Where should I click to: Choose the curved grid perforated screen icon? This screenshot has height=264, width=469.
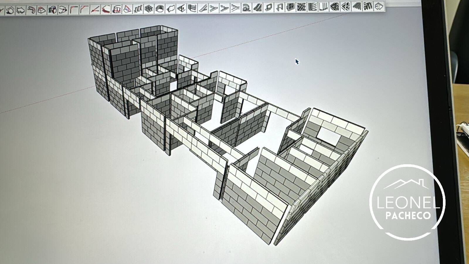pos(290,7)
